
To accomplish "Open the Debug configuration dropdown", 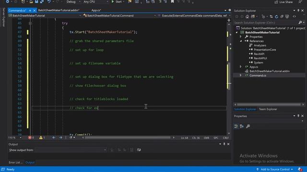I will (x=73, y=2).
